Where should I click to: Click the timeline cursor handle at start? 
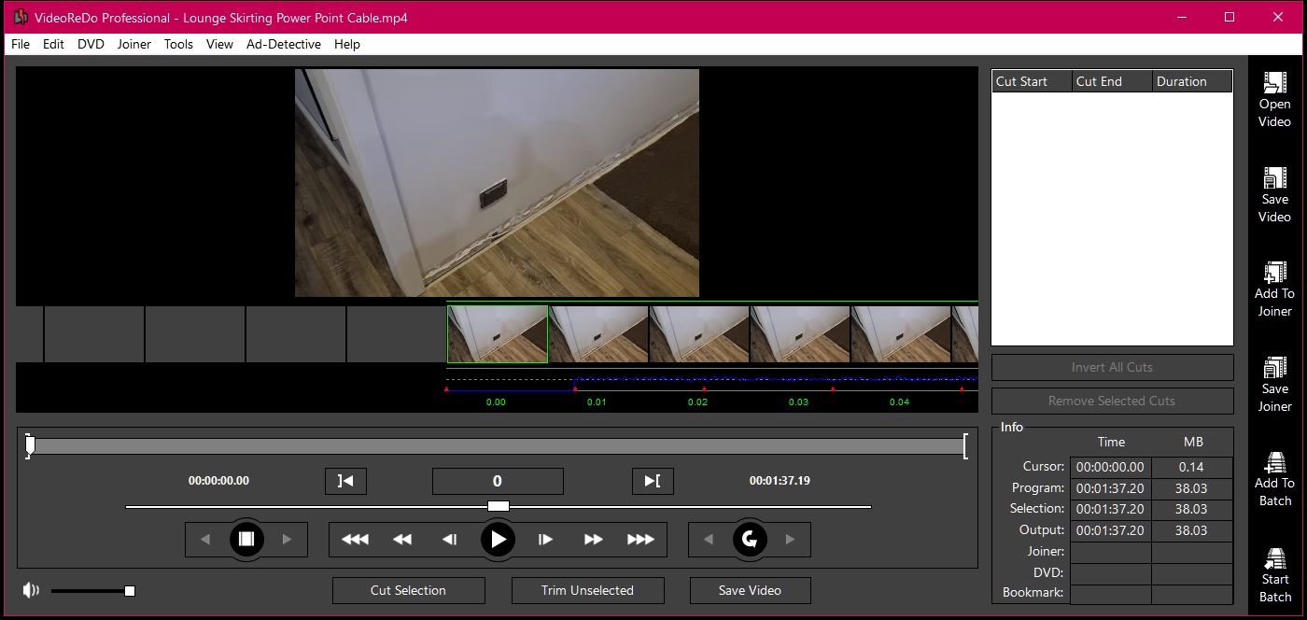click(30, 446)
